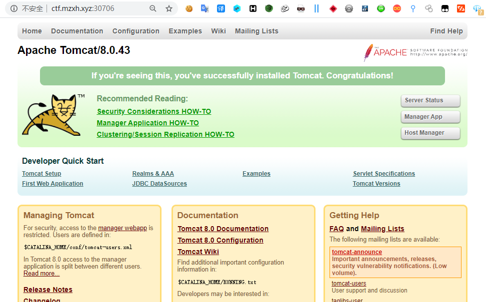Click the blue double vertical bars extension
The height and width of the screenshot is (302, 486).
(316, 8)
